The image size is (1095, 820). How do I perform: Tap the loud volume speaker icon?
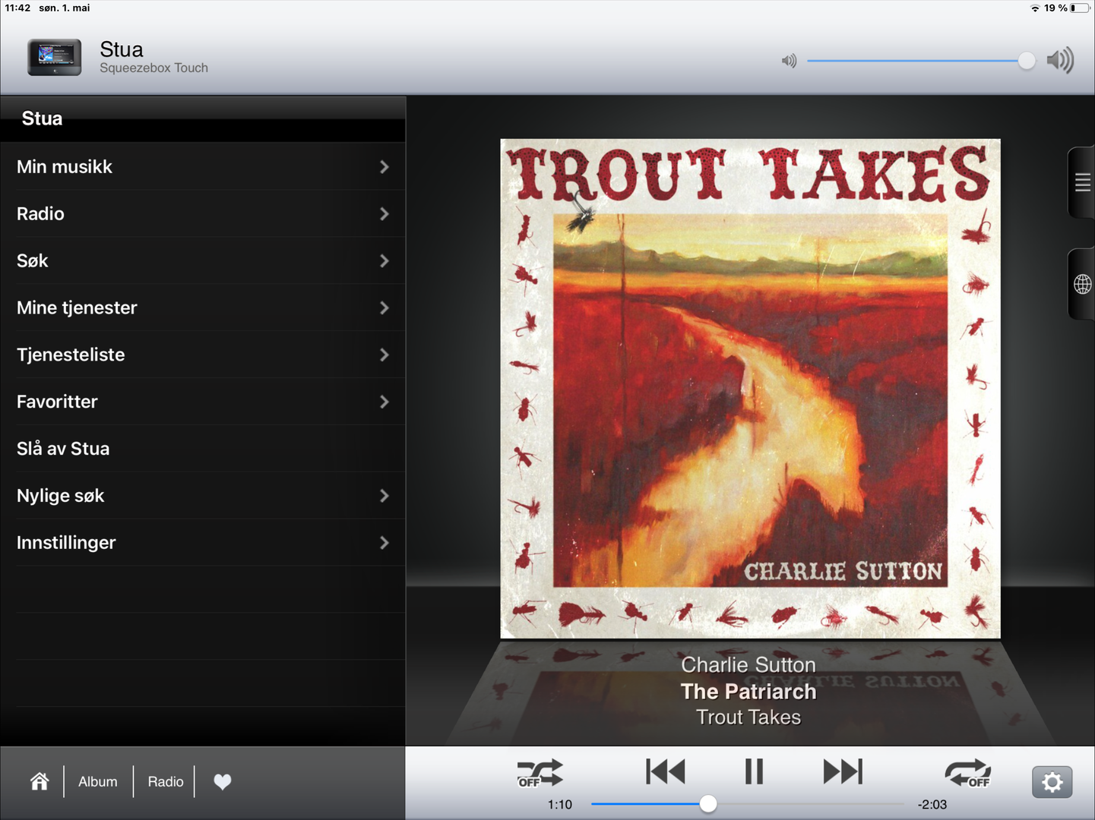pos(1060,60)
